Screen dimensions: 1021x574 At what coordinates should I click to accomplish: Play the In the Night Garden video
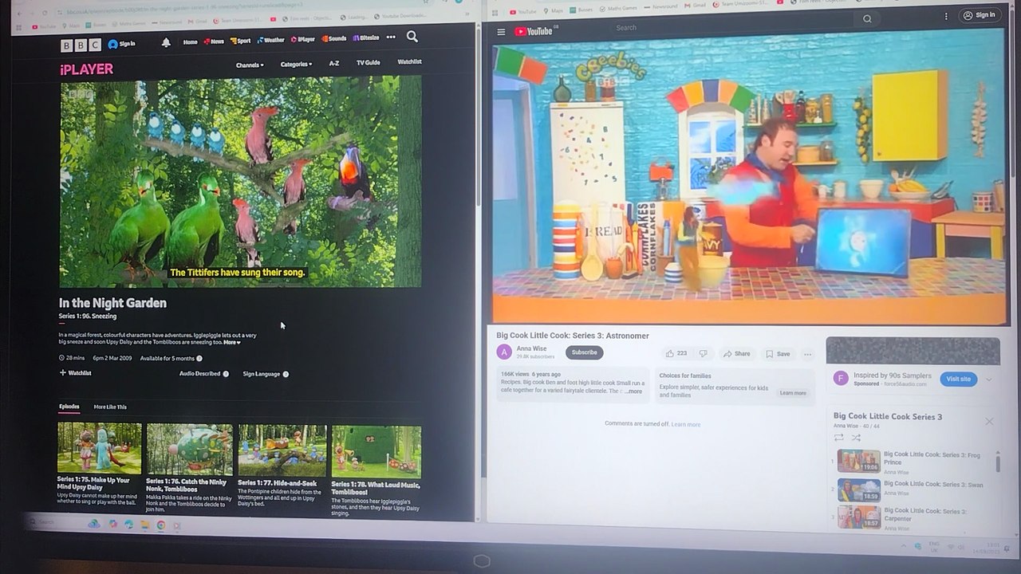240,181
